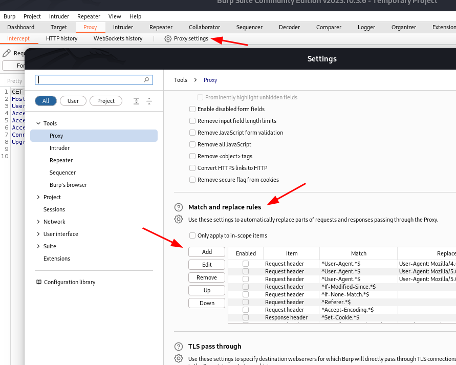Expand the Network tree section
The image size is (456, 365).
38,222
